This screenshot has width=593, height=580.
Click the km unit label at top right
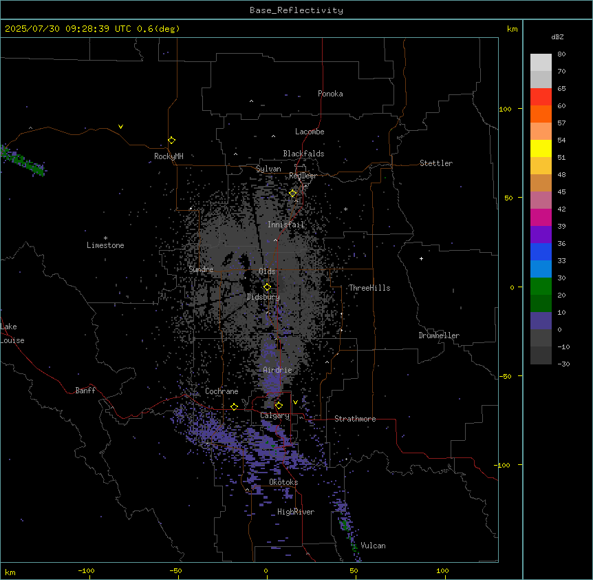(513, 29)
